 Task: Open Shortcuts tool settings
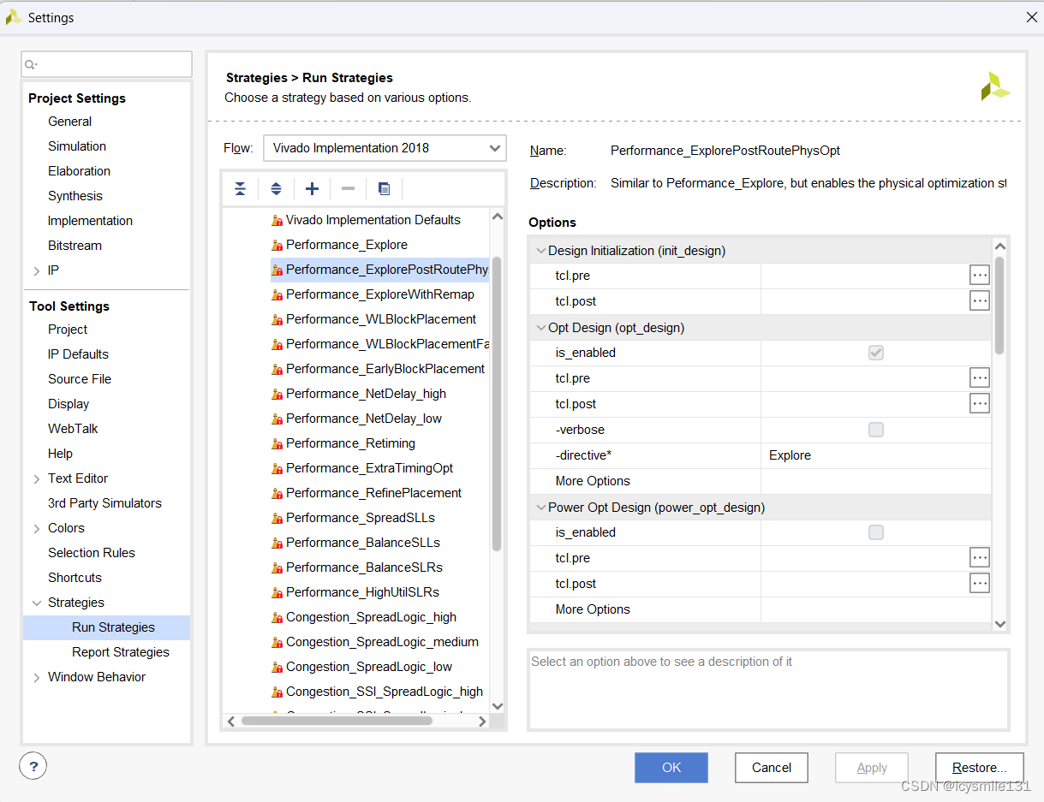click(75, 578)
